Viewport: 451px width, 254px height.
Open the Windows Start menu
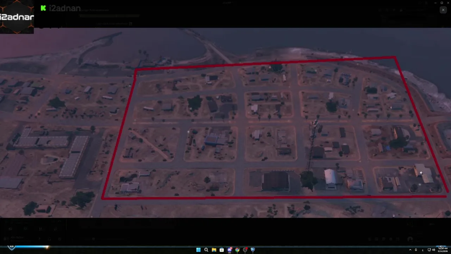pos(198,250)
